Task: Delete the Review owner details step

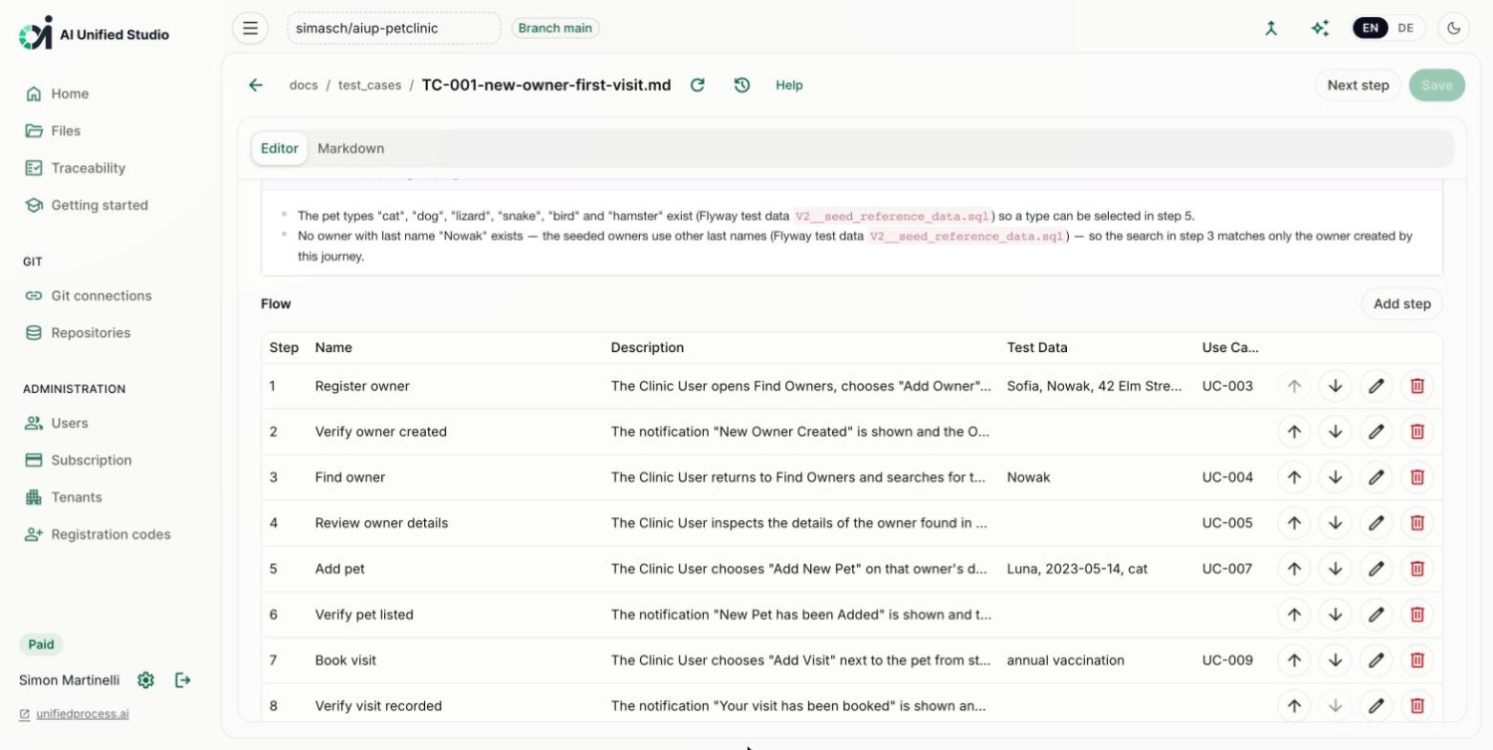Action: pyautogui.click(x=1418, y=524)
